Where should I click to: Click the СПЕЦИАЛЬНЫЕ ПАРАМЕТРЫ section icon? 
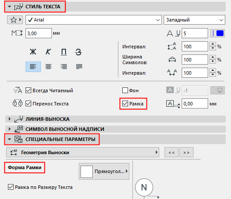pyautogui.click(x=18, y=139)
